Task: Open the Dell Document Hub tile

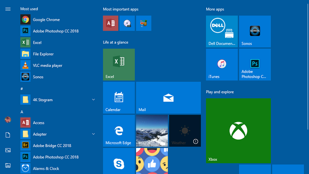Action: [x=222, y=31]
